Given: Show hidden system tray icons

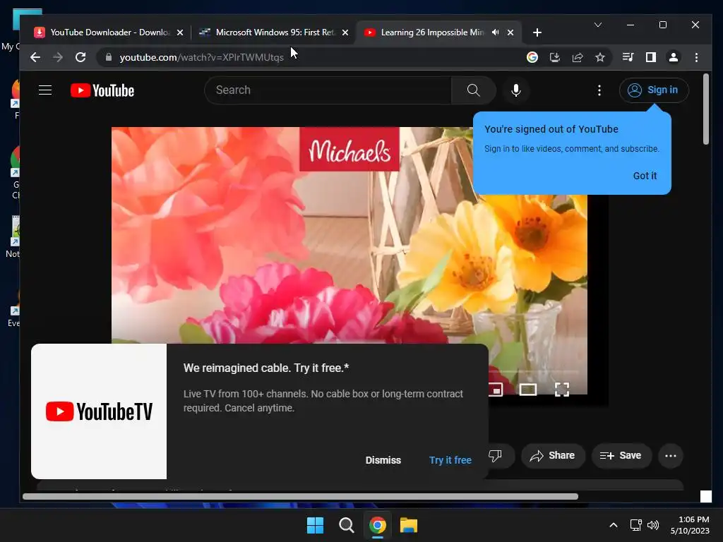Looking at the screenshot, I should click(614, 525).
